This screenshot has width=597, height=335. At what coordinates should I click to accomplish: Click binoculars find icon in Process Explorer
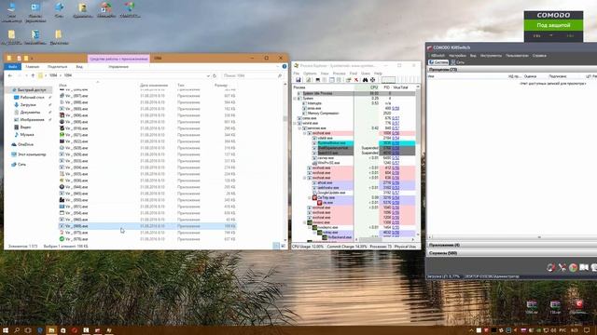click(365, 80)
